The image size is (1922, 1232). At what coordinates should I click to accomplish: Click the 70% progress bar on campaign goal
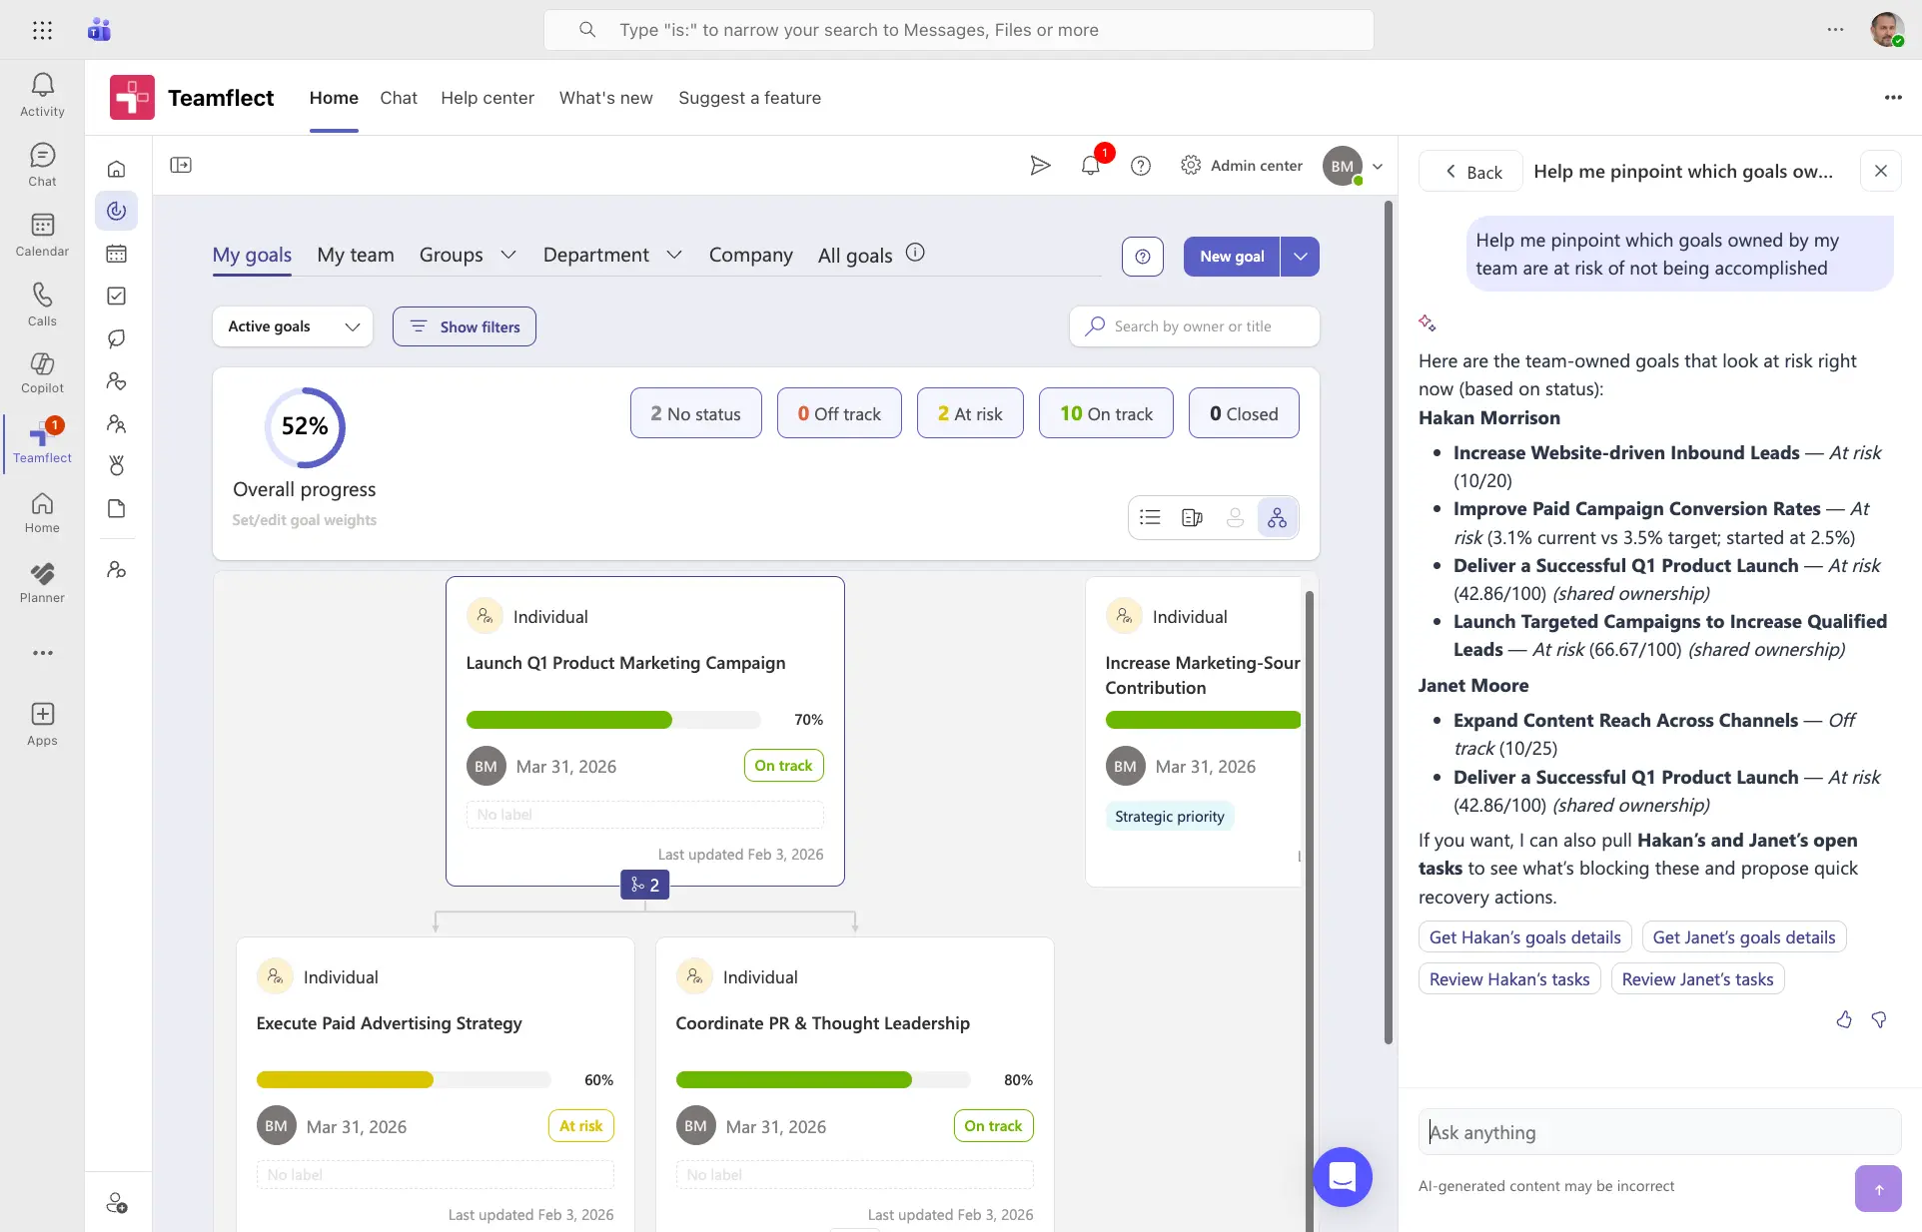coord(612,720)
